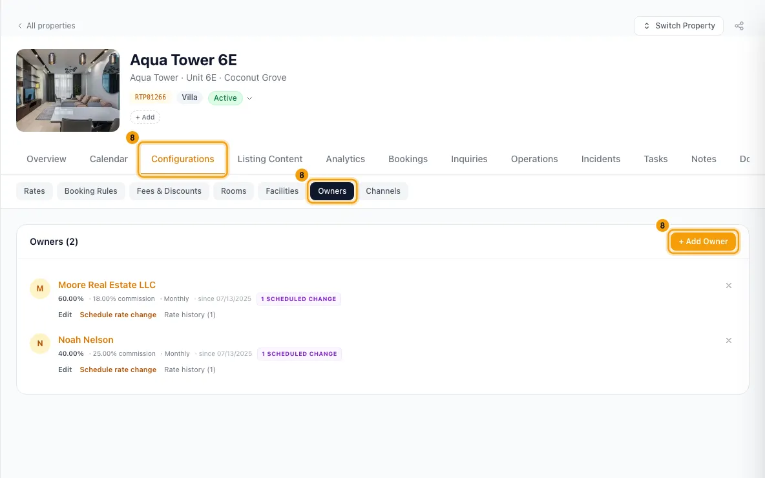The image size is (765, 478).
Task: Click the N avatar for Noah Nelson
Action: click(40, 344)
